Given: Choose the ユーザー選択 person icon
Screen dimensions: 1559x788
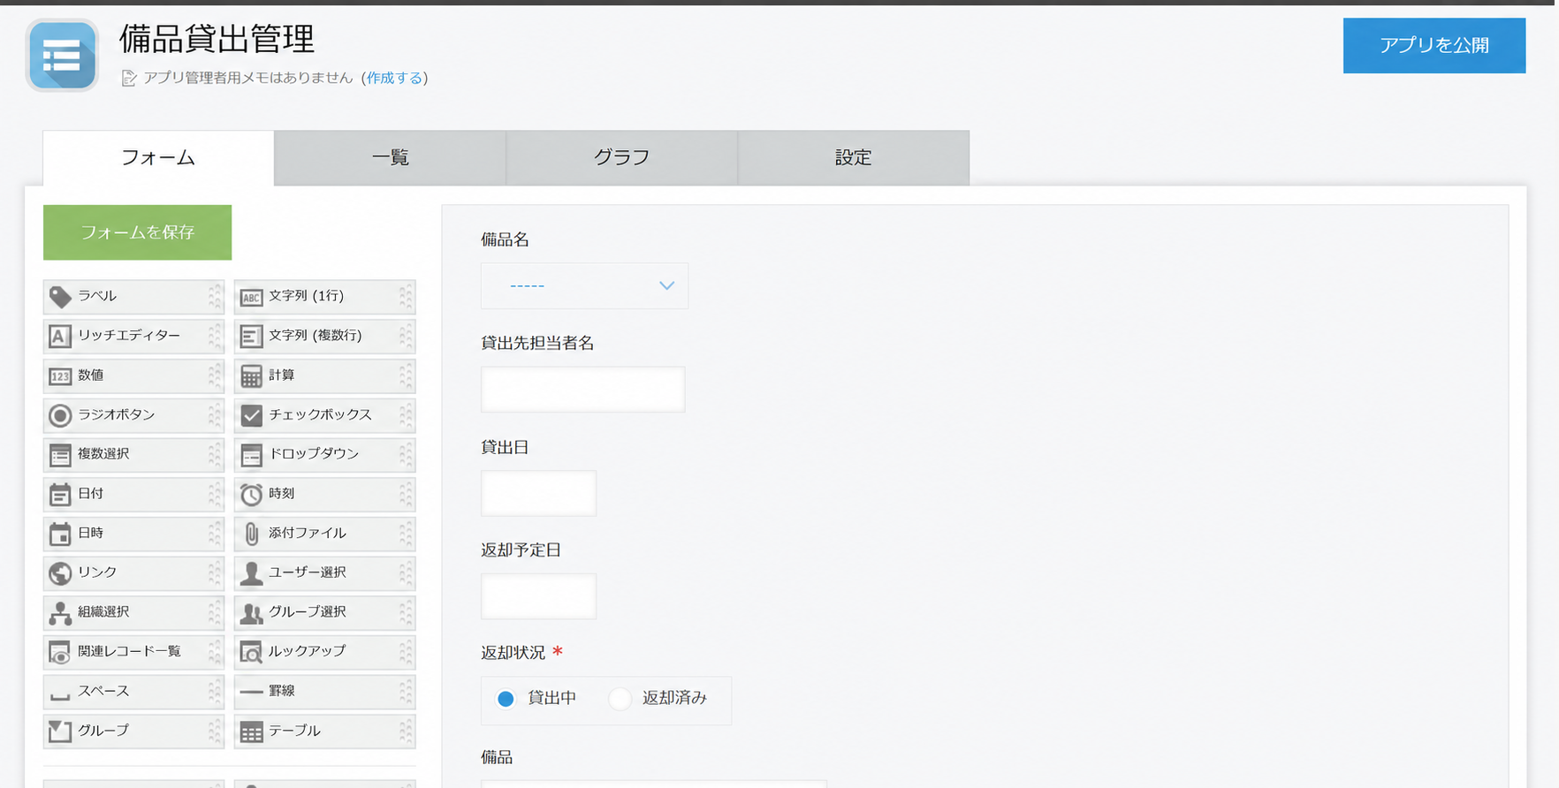Looking at the screenshot, I should coord(251,573).
